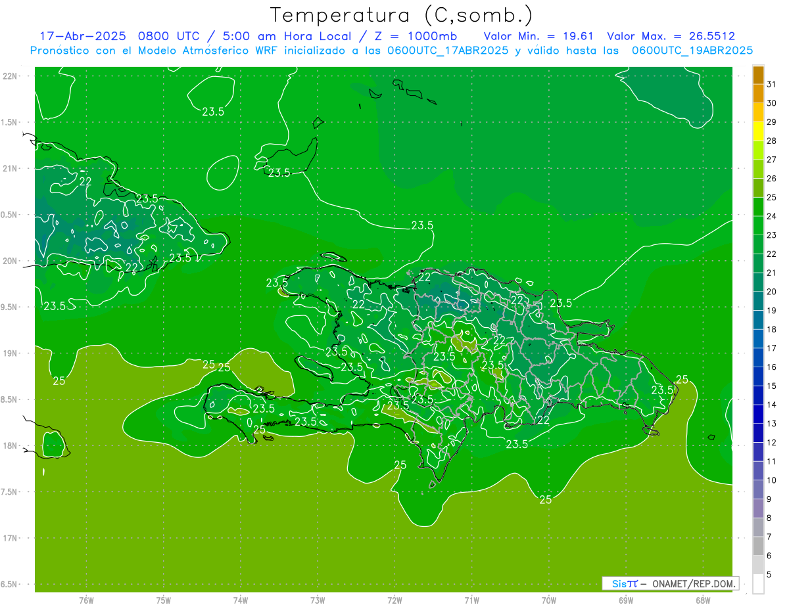Image resolution: width=789 pixels, height=609 pixels.
Task: Click the '21N' latitude axis label
Action: [11, 168]
